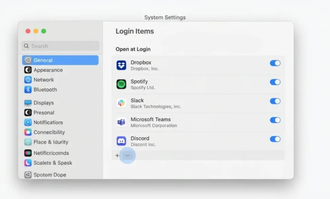Select Netificricornds in the sidebar
Viewport: 330px width, 199px height.
pos(51,153)
